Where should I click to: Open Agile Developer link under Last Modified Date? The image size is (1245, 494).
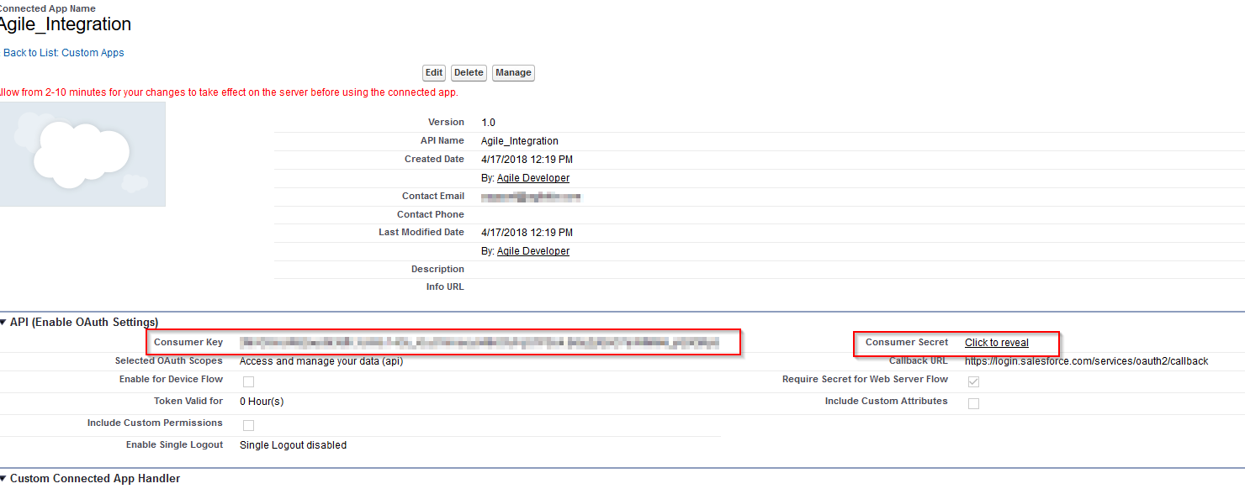533,251
